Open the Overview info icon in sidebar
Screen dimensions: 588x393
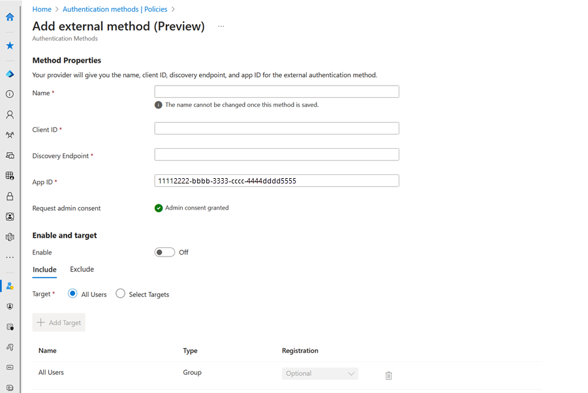pos(9,94)
